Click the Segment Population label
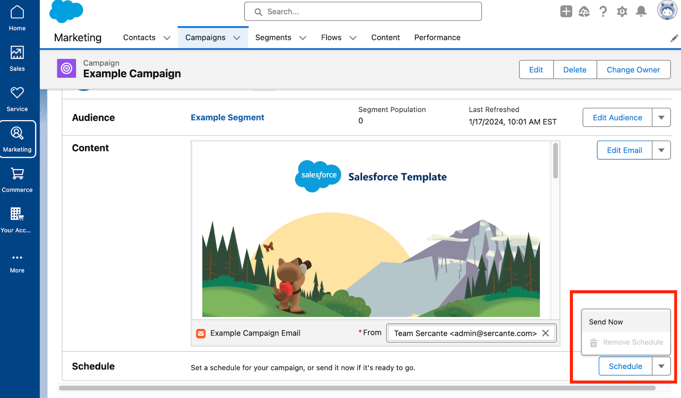 [392, 110]
